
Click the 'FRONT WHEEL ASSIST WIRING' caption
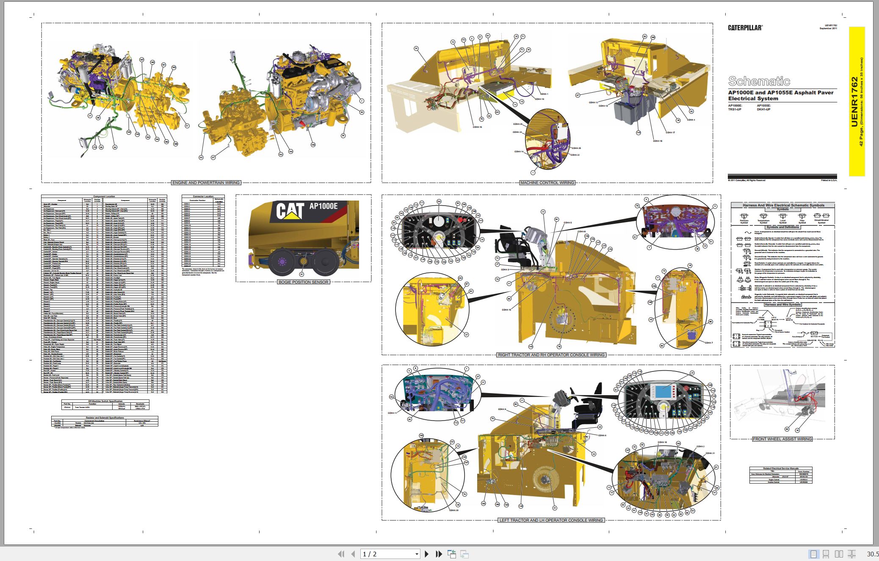click(782, 439)
